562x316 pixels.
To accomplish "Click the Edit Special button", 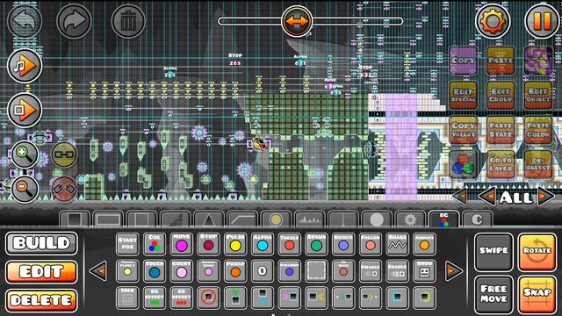I will tap(463, 96).
